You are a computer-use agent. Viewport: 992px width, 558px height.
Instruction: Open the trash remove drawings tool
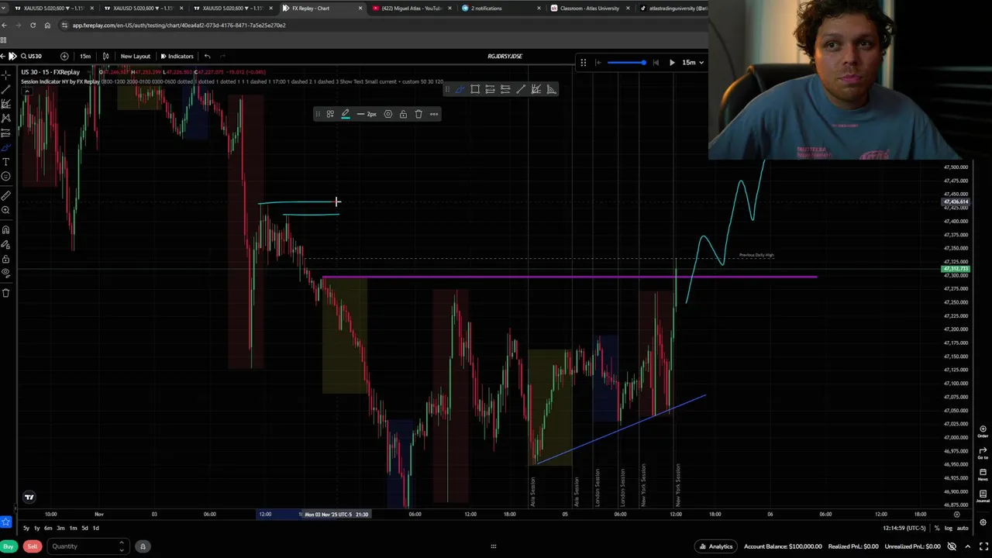point(5,293)
